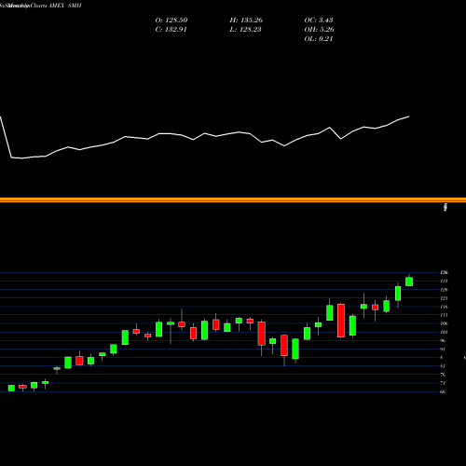This screenshot has width=466, height=466.
Task: Select the OL: 0.21 reading
Action: pos(319,39)
